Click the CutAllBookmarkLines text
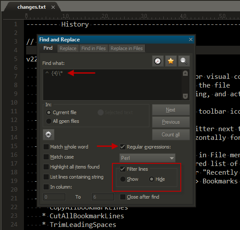The image size is (240, 230). point(87,216)
